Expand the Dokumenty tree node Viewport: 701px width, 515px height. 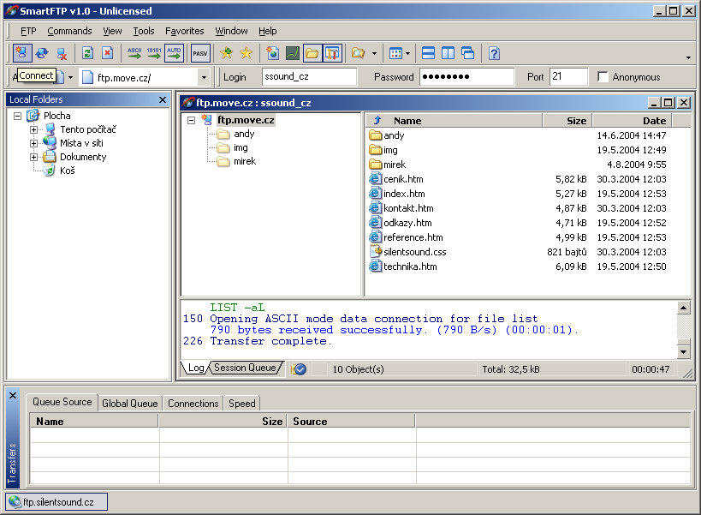tap(34, 157)
